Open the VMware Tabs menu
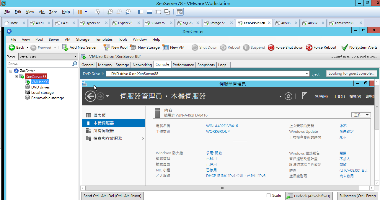380x200 pixels. click(53, 12)
